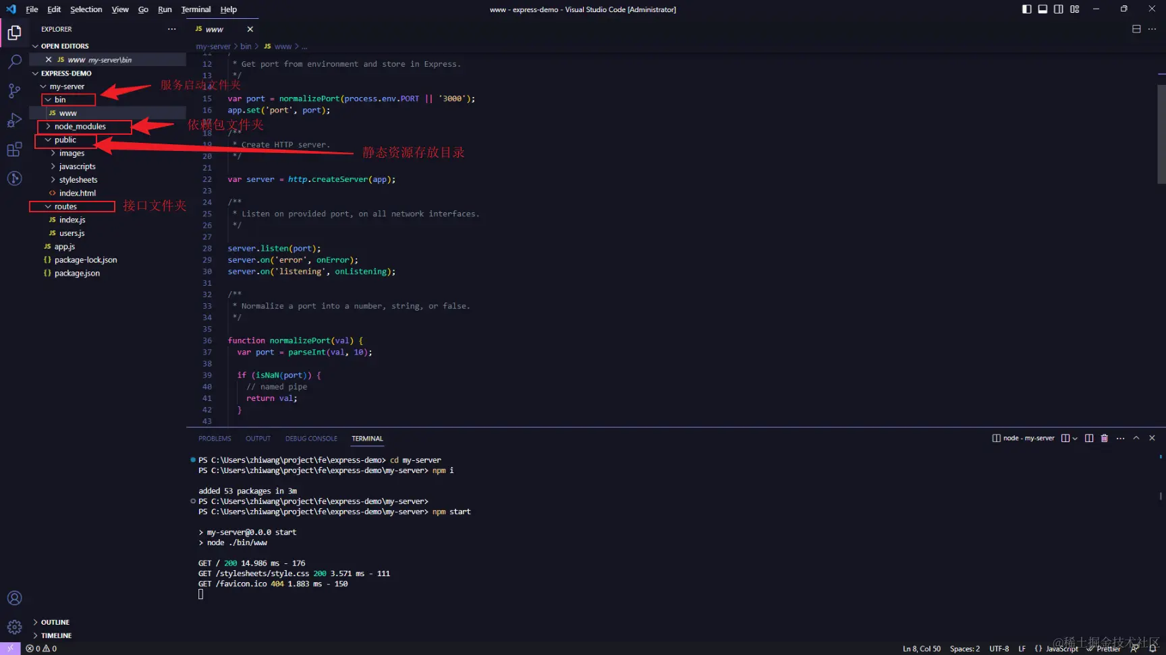Viewport: 1166px width, 655px height.
Task: Kill terminal with the trash icon
Action: click(x=1105, y=438)
